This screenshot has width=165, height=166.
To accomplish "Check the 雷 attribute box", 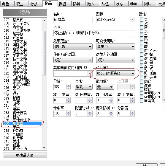I will pyautogui.click(x=142, y=27).
